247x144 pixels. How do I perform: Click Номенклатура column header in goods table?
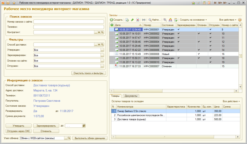pyautogui.click(x=141, y=107)
